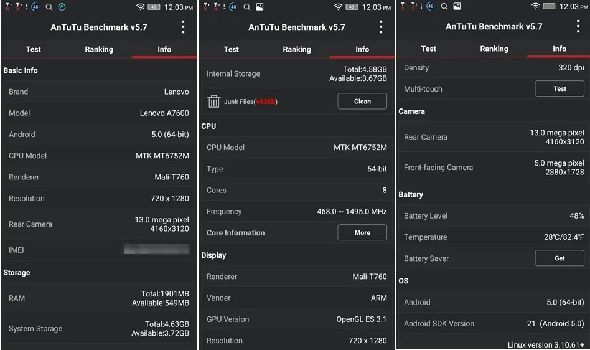
Task: Tap the image notification icon in middle status bar
Action: coord(260,7)
